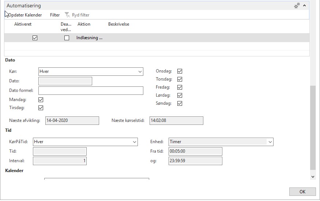This screenshot has height=201, width=320.
Task: Click the gear settings icon in Automatisering header
Action: click(x=297, y=5)
